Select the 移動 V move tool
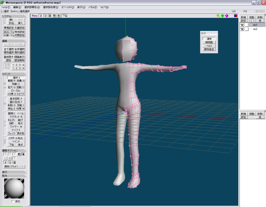266x207 pixels. tap(16, 84)
